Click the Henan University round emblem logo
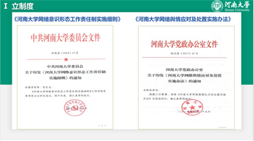Image resolution: width=254 pixels, height=141 pixels. click(217, 6)
